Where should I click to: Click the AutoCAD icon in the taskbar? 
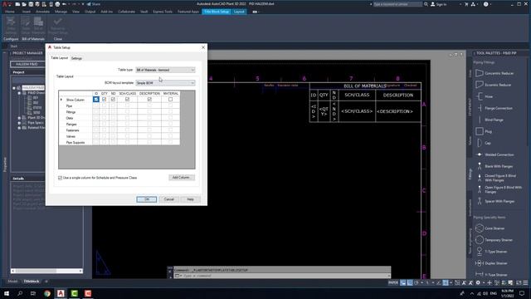61,293
